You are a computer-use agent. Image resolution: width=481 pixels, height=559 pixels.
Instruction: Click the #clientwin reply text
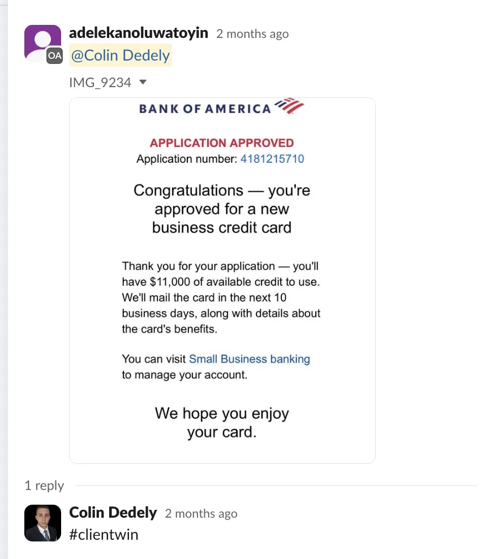[104, 534]
